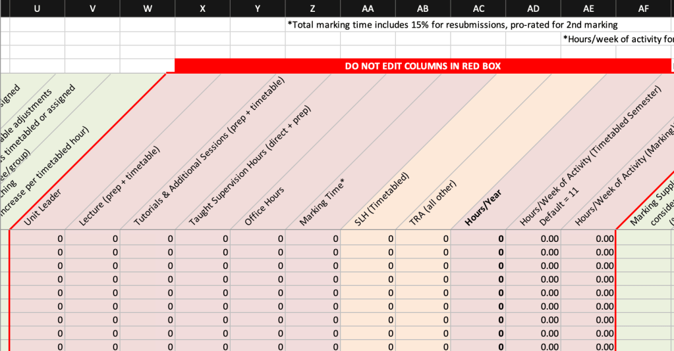Select the entire AC column header

pyautogui.click(x=478, y=8)
